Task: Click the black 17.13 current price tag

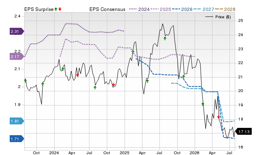Action: [x=243, y=131]
